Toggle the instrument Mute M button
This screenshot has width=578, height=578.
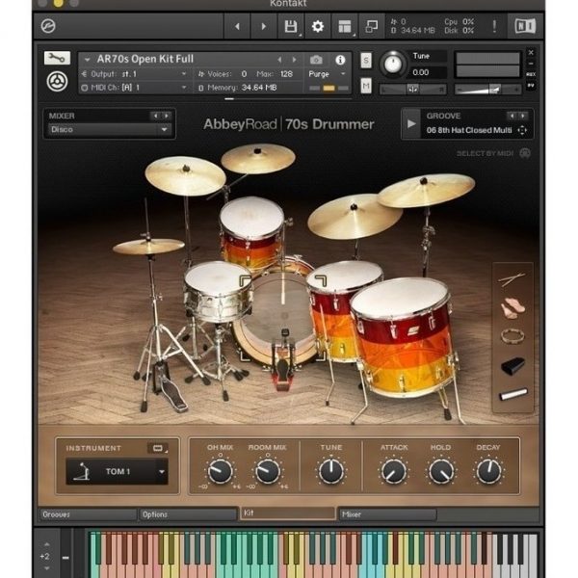(366, 87)
